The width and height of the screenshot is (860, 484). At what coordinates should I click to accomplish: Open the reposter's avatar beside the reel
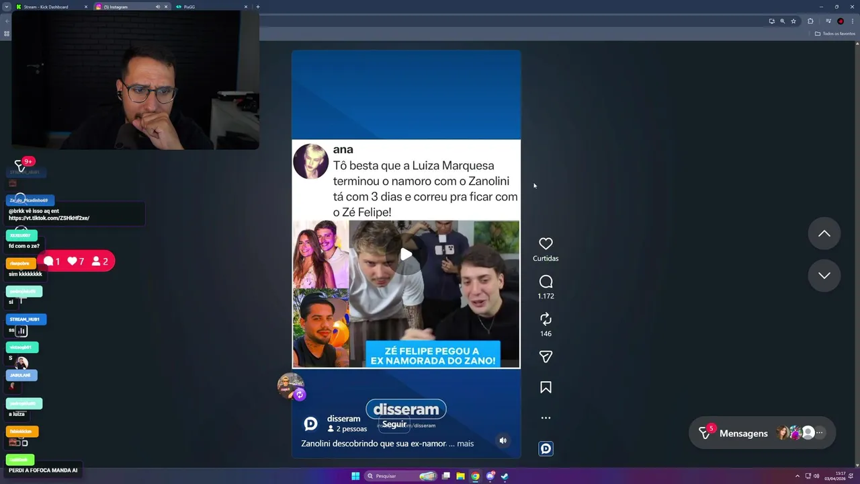pos(291,386)
